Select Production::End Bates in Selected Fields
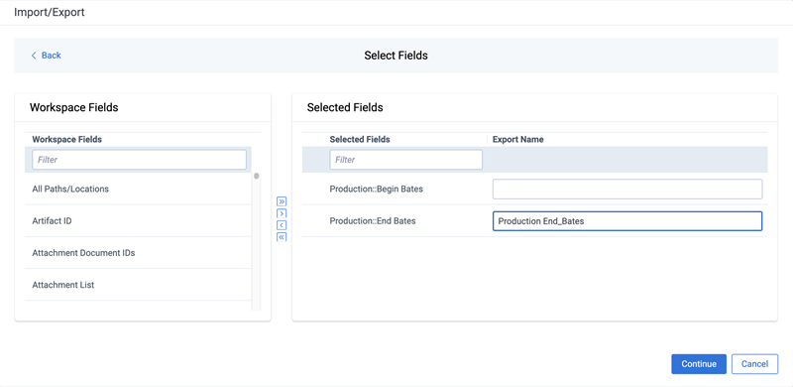This screenshot has height=387, width=793. 373,221
